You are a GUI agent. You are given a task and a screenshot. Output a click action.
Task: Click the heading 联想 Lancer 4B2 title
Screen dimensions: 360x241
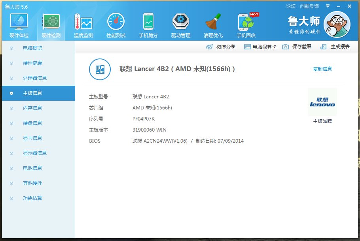click(x=177, y=69)
